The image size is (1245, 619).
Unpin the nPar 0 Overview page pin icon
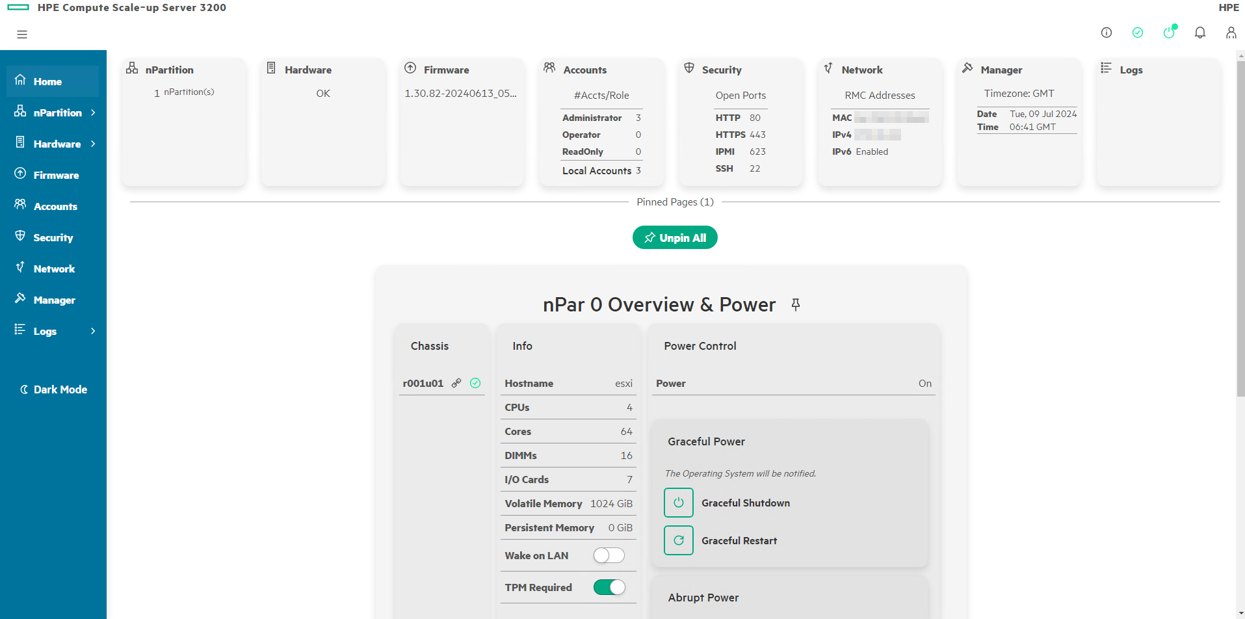[796, 304]
